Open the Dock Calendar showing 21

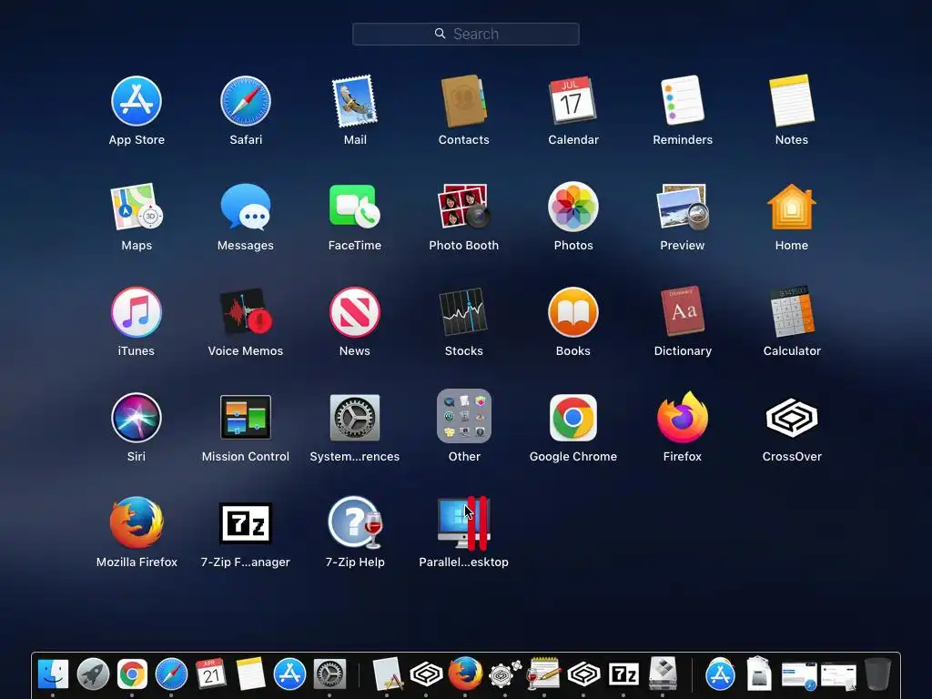[x=211, y=674]
